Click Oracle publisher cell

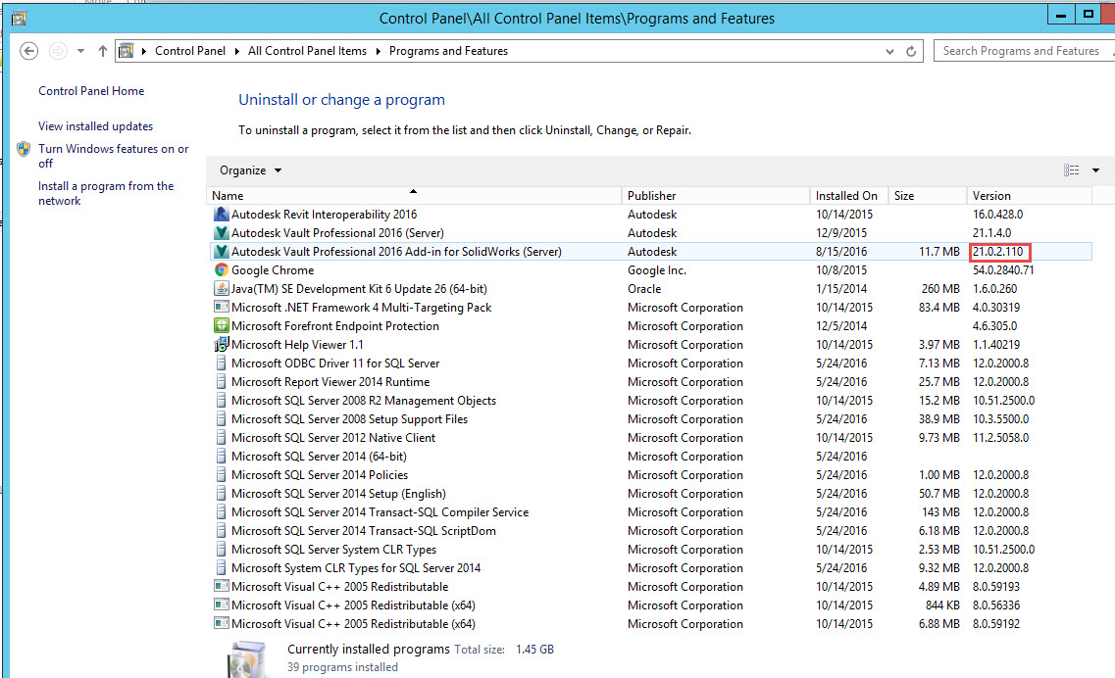pos(644,288)
